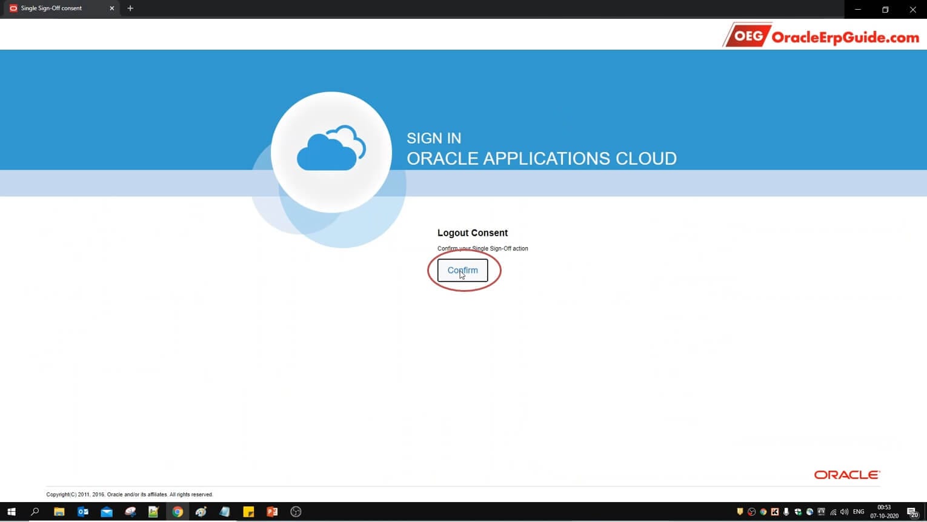Click the 'ORACLE APPLICATIONS CLOUD' banner text
This screenshot has width=927, height=522.
(x=542, y=158)
